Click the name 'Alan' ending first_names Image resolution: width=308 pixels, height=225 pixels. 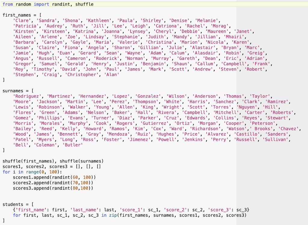(112, 75)
